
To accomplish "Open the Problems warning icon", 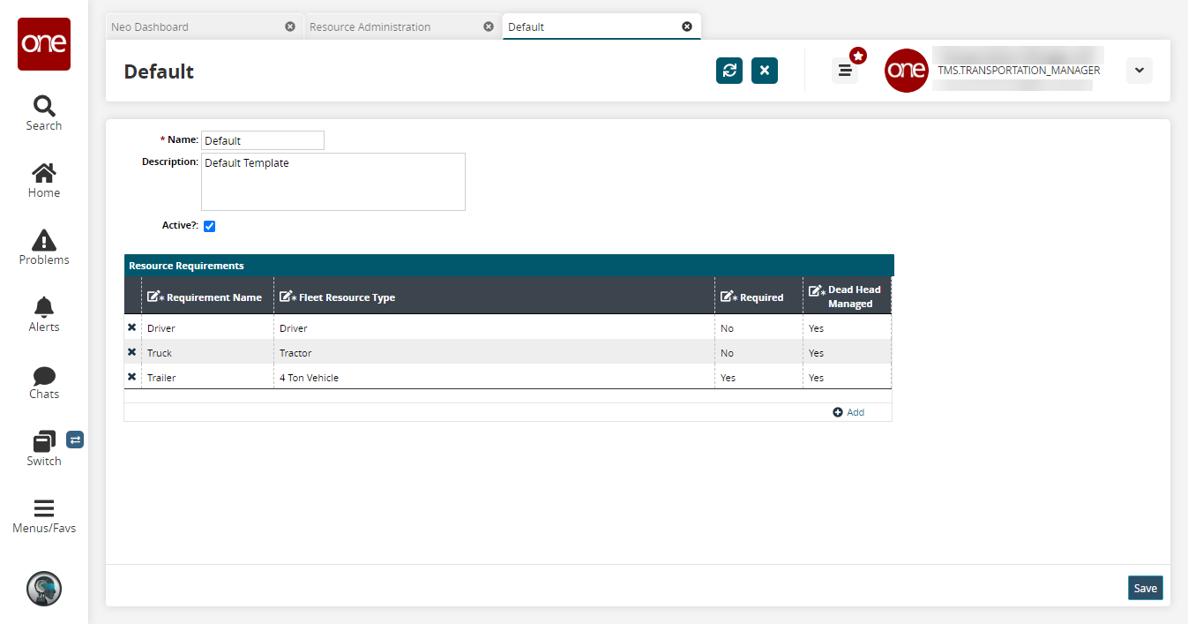I will [43, 241].
